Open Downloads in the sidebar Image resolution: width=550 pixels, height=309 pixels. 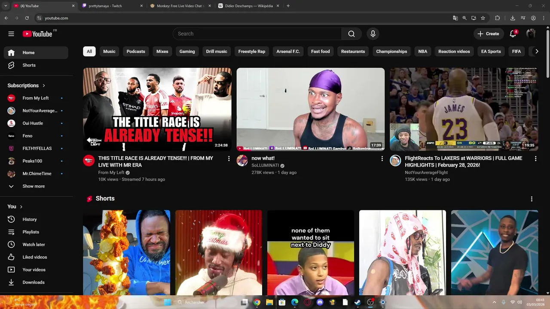coord(36,282)
